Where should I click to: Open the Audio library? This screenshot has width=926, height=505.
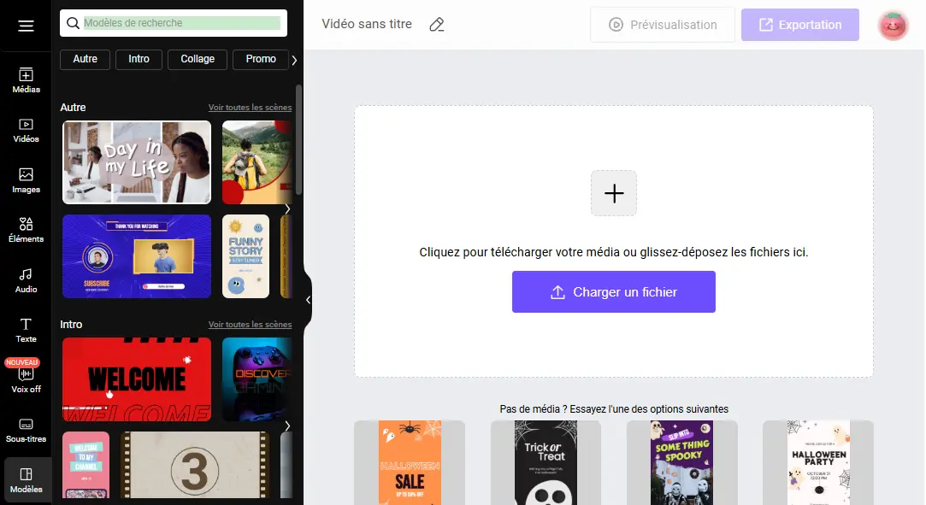26,280
